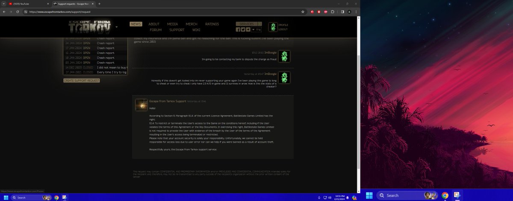513x201 pixels.
Task: Click the Escape from Tarkov Support avatar
Action: (x=142, y=105)
